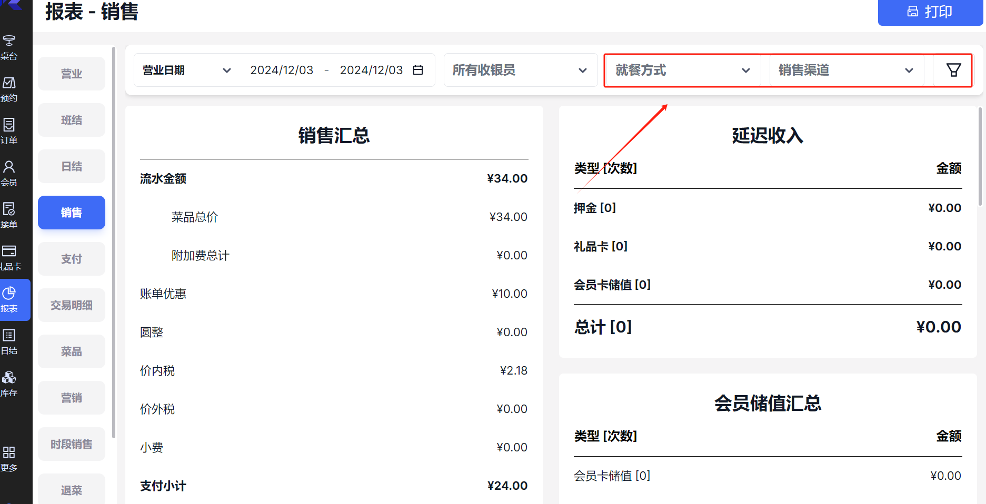Image resolution: width=986 pixels, height=504 pixels.
Task: Click the 打印 print button
Action: pyautogui.click(x=930, y=12)
